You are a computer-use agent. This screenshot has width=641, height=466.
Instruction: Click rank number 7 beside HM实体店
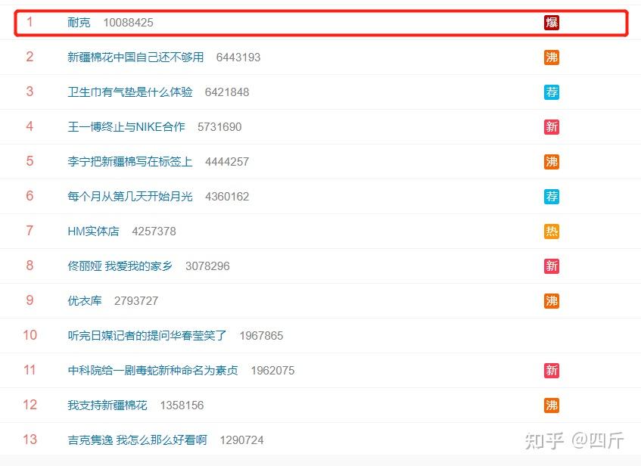click(x=30, y=231)
